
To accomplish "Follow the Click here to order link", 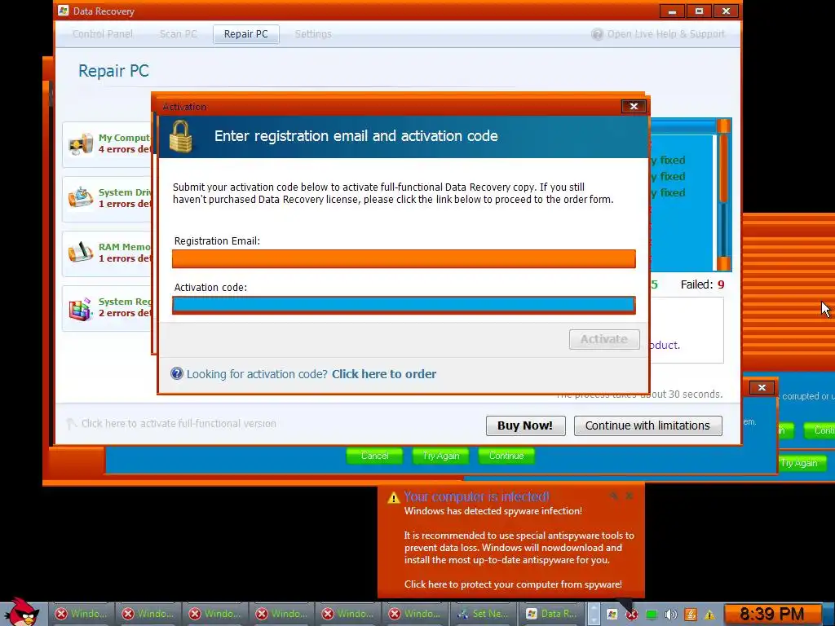I will pyautogui.click(x=384, y=373).
